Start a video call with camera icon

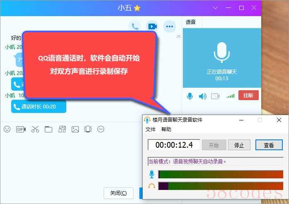coord(153,26)
